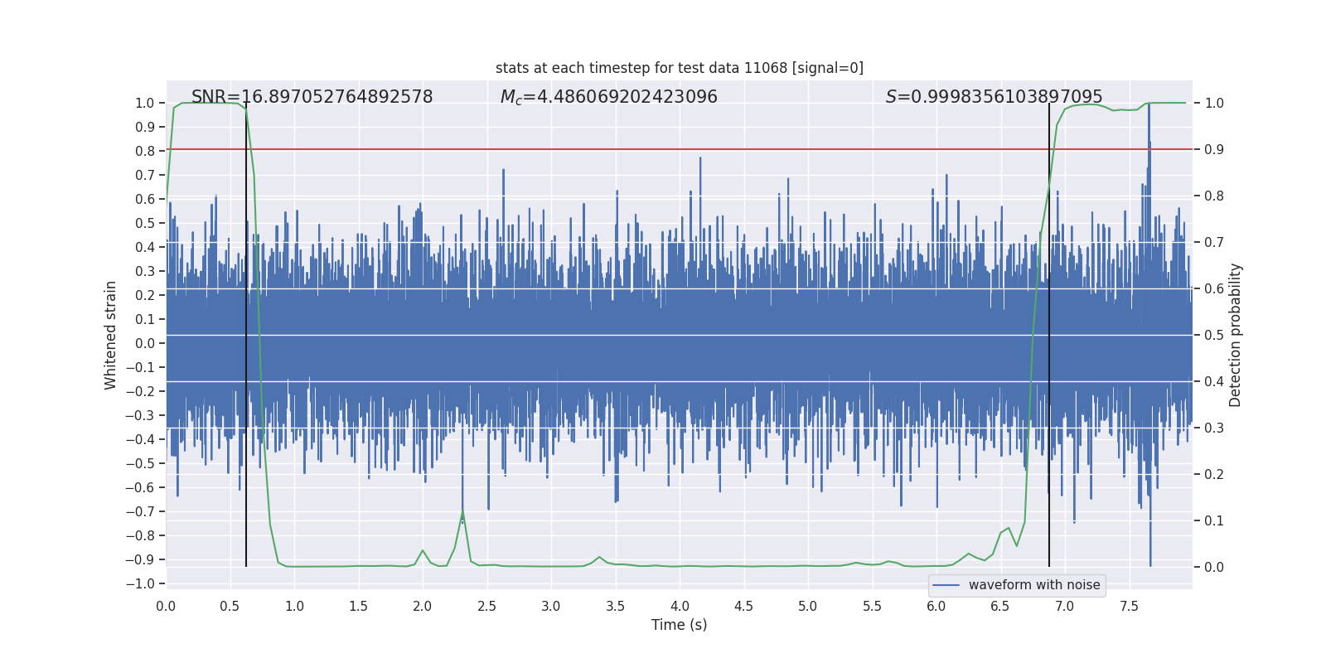Viewport: 1326px width, 663px height.
Task: Click the 0.9 tick on the probability axis
Action: (1214, 150)
